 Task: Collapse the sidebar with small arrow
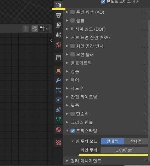[x=51, y=41]
